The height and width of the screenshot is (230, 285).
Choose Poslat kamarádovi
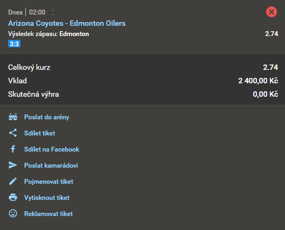[51, 166]
